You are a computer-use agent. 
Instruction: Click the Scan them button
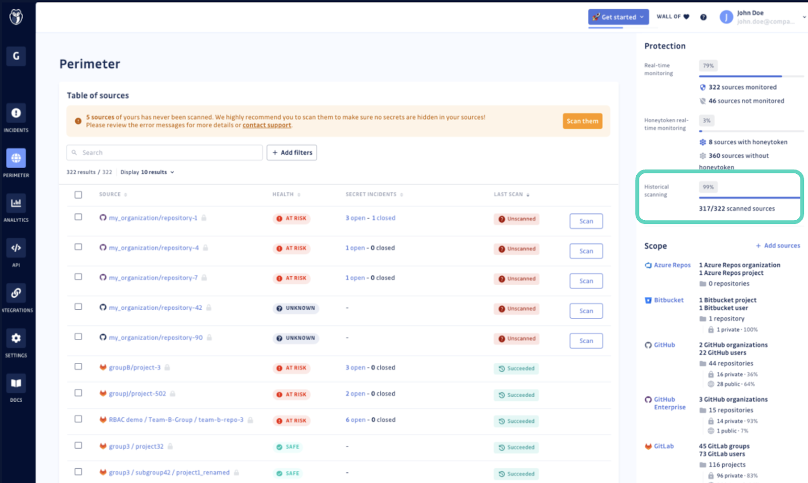582,121
